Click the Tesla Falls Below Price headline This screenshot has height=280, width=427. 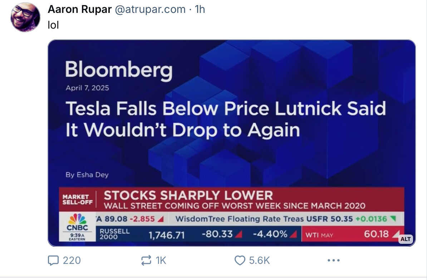[225, 119]
